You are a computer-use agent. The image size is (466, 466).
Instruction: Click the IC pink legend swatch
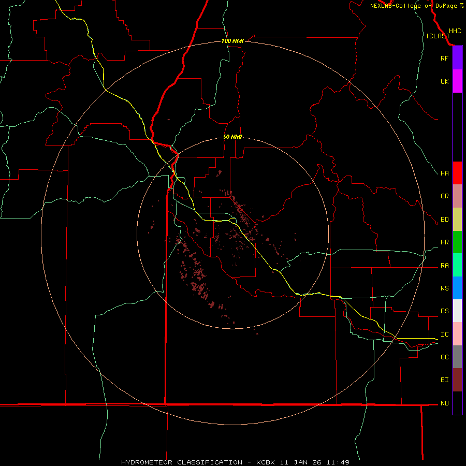click(x=457, y=334)
